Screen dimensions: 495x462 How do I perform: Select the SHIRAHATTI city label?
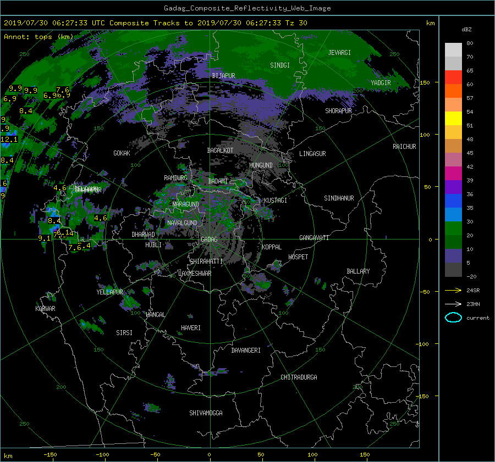(206, 261)
